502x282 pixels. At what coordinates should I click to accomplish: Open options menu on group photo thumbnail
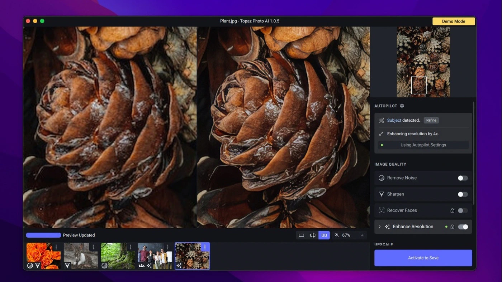[167, 247]
